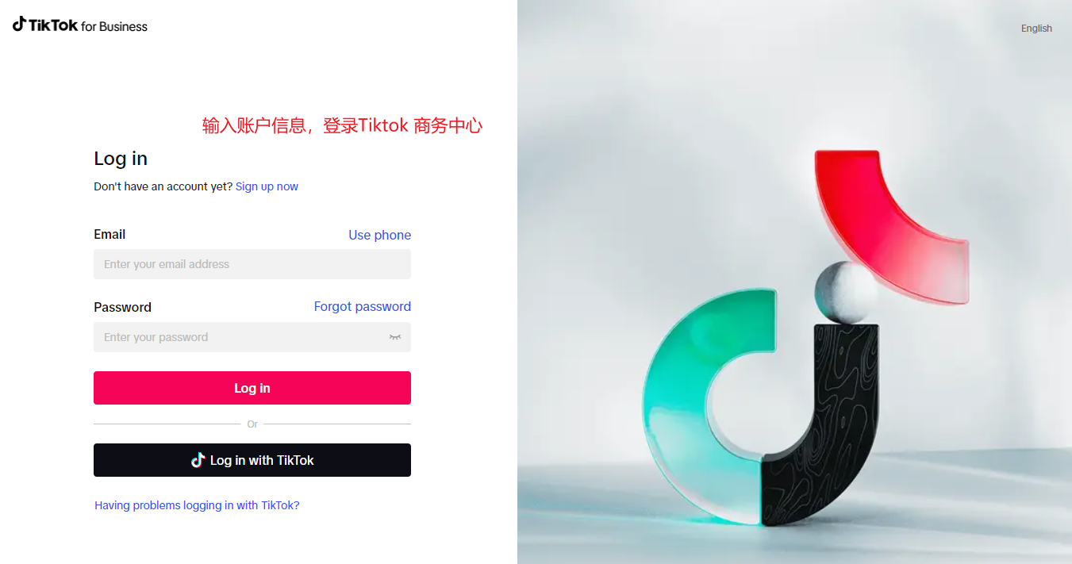The width and height of the screenshot is (1072, 564).
Task: Click the 3D TikTok logo artwork
Action: [805, 338]
